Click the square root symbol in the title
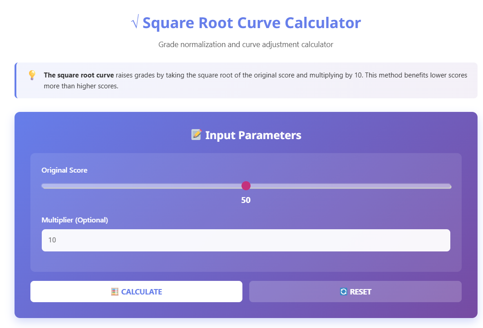This screenshot has height=328, width=483. pos(135,23)
